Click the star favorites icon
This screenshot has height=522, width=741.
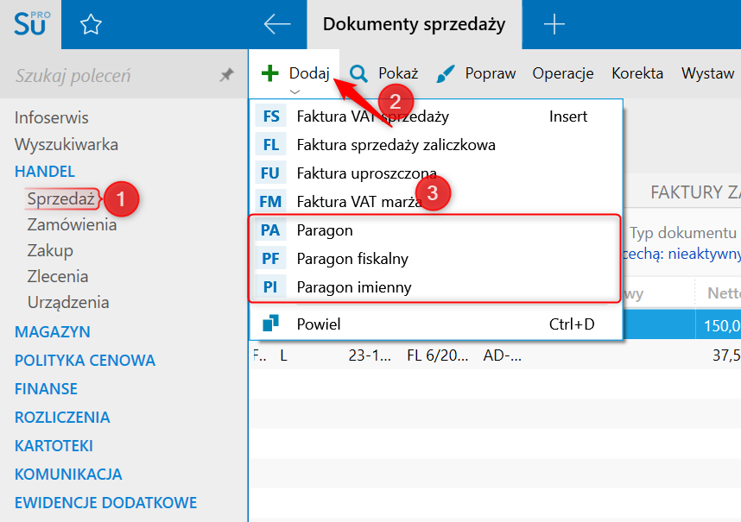[x=91, y=25]
